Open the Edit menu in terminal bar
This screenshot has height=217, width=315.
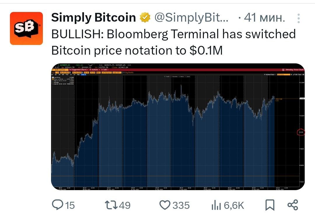[x=105, y=70]
